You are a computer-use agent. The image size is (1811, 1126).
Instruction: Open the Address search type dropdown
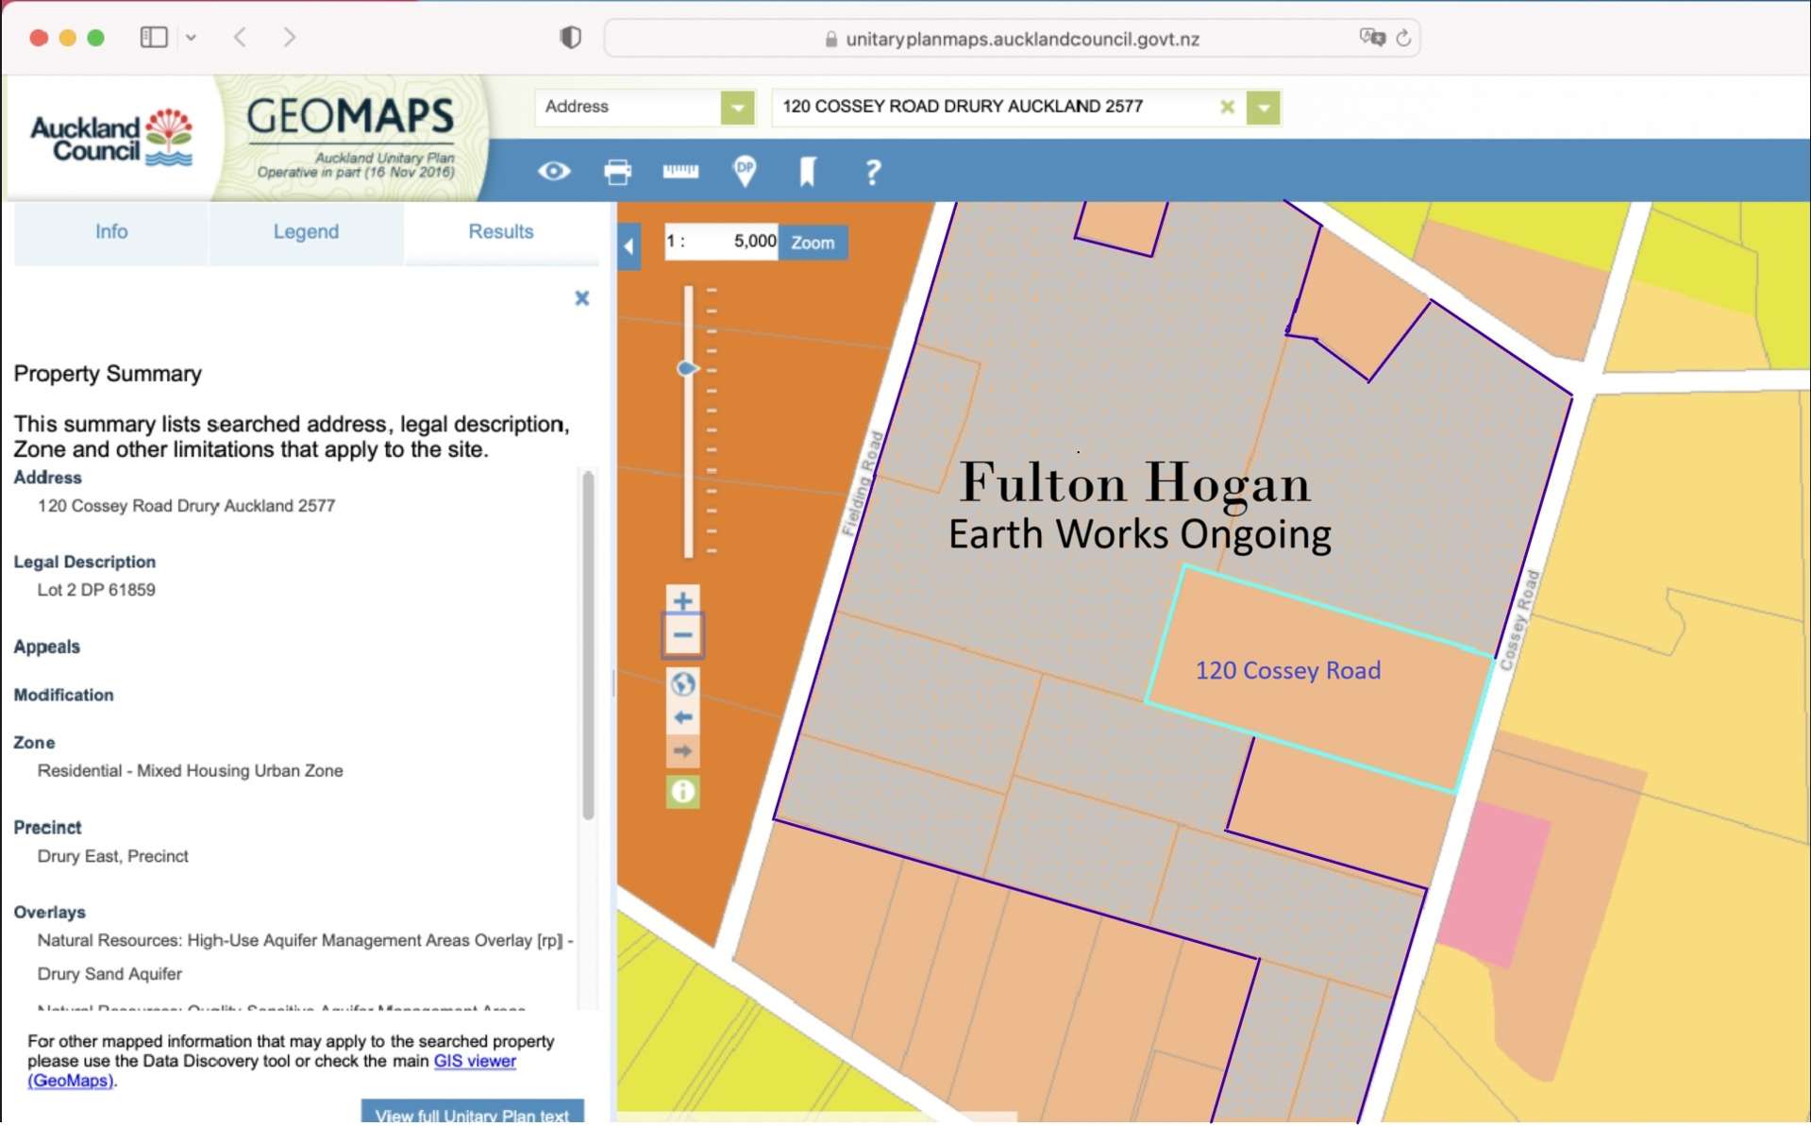(738, 108)
